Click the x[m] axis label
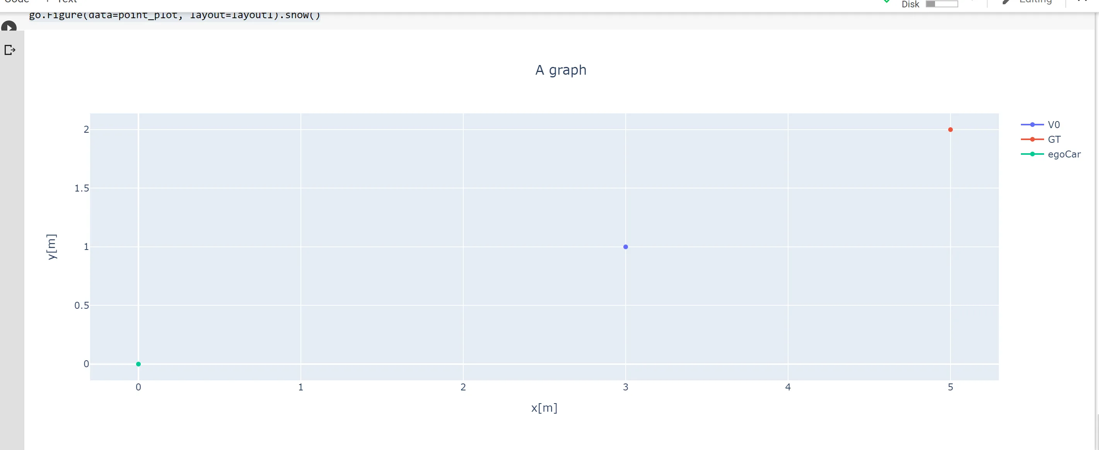The height and width of the screenshot is (450, 1099). click(544, 408)
